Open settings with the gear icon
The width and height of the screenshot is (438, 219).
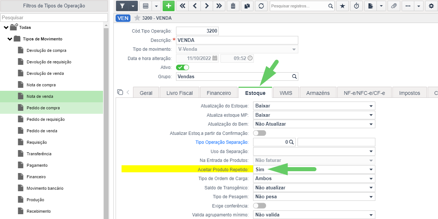(x=431, y=6)
